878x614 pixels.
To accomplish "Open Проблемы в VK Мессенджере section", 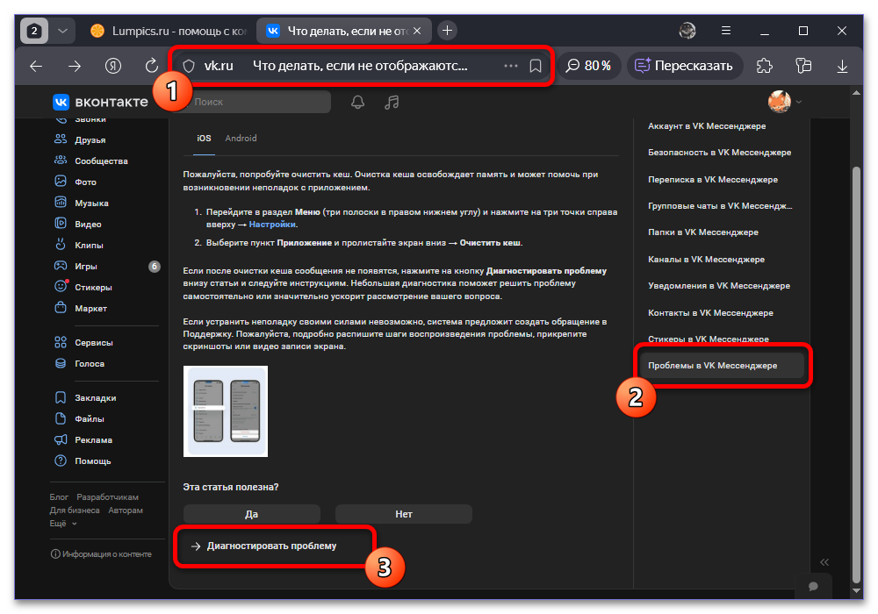I will tap(722, 366).
